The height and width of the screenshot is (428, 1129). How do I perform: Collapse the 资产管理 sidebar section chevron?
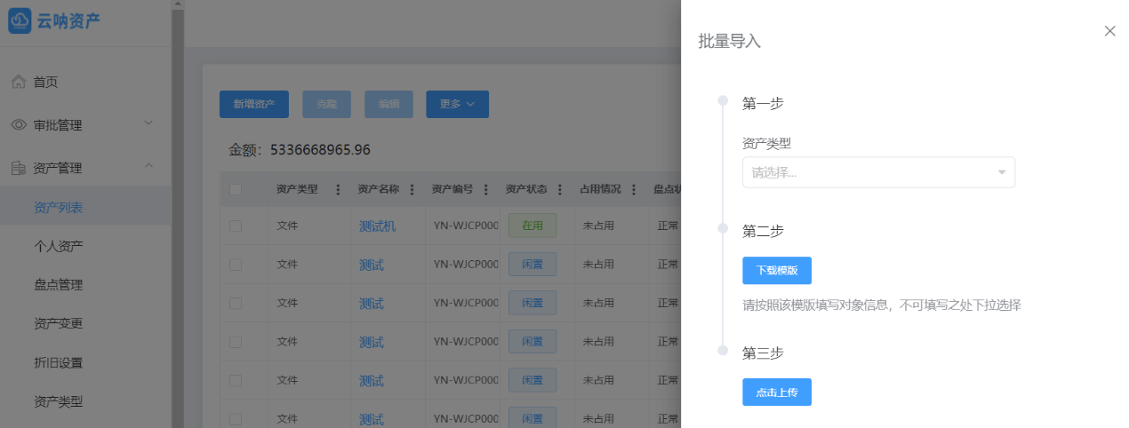(x=148, y=166)
